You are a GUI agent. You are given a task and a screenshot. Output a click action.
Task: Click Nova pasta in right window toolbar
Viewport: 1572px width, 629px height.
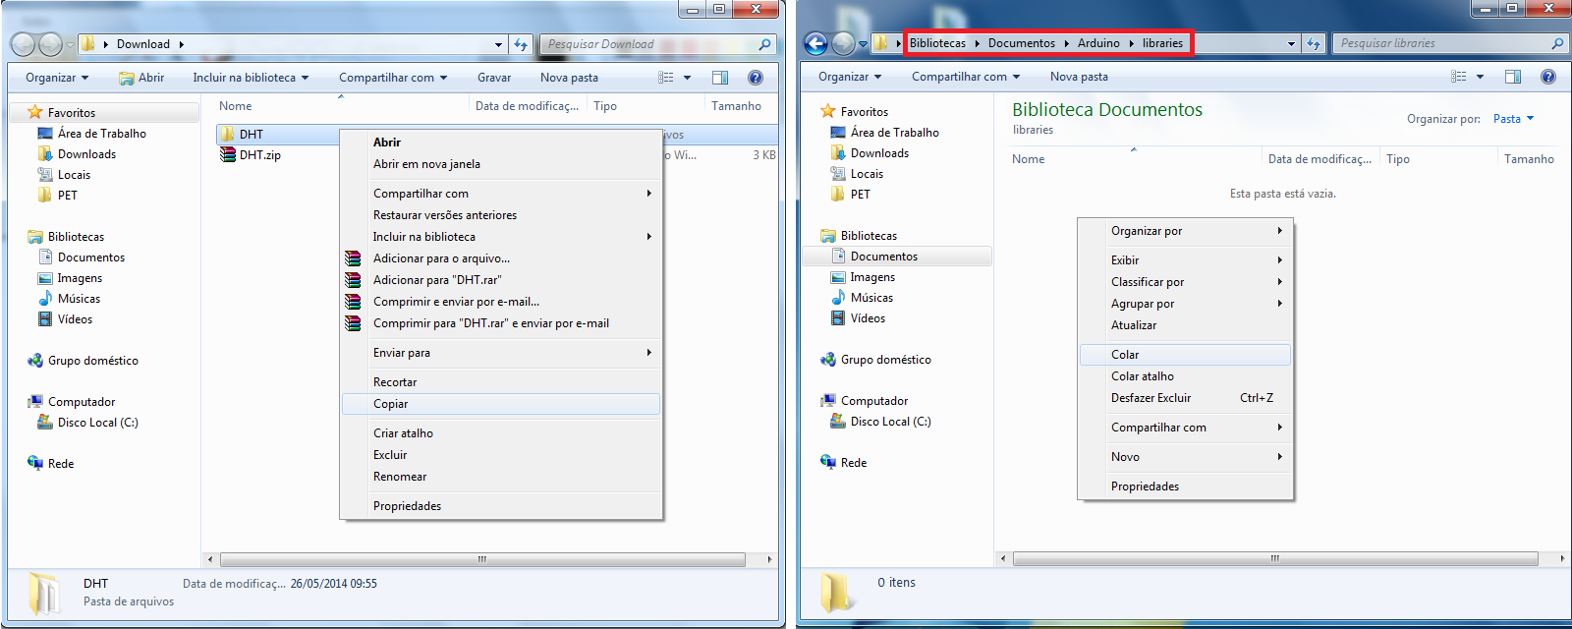(1079, 77)
